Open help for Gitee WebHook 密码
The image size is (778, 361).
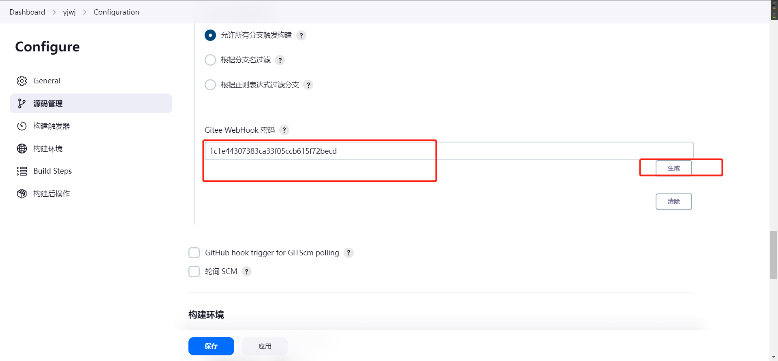click(284, 130)
